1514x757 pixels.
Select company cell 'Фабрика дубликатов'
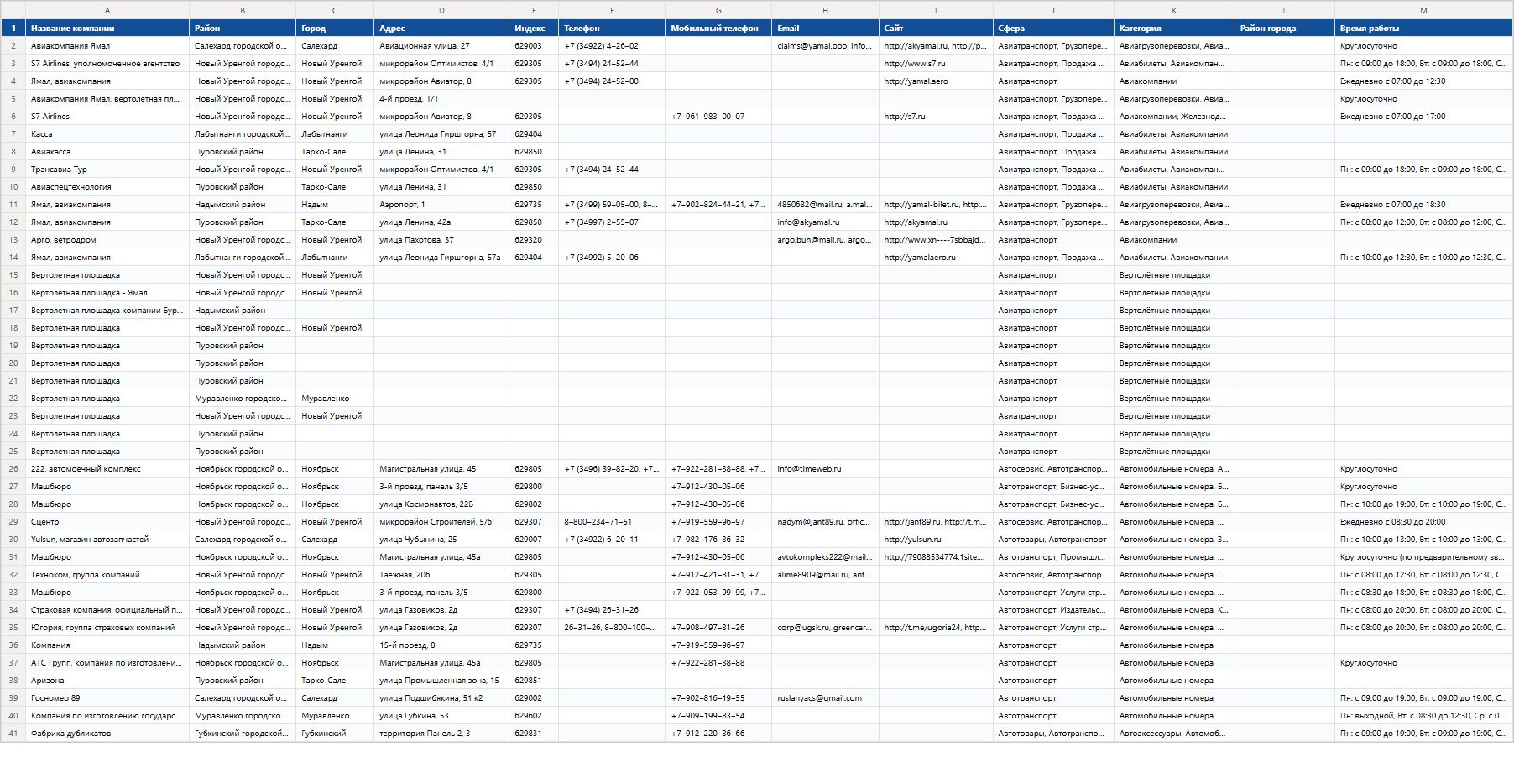click(107, 734)
